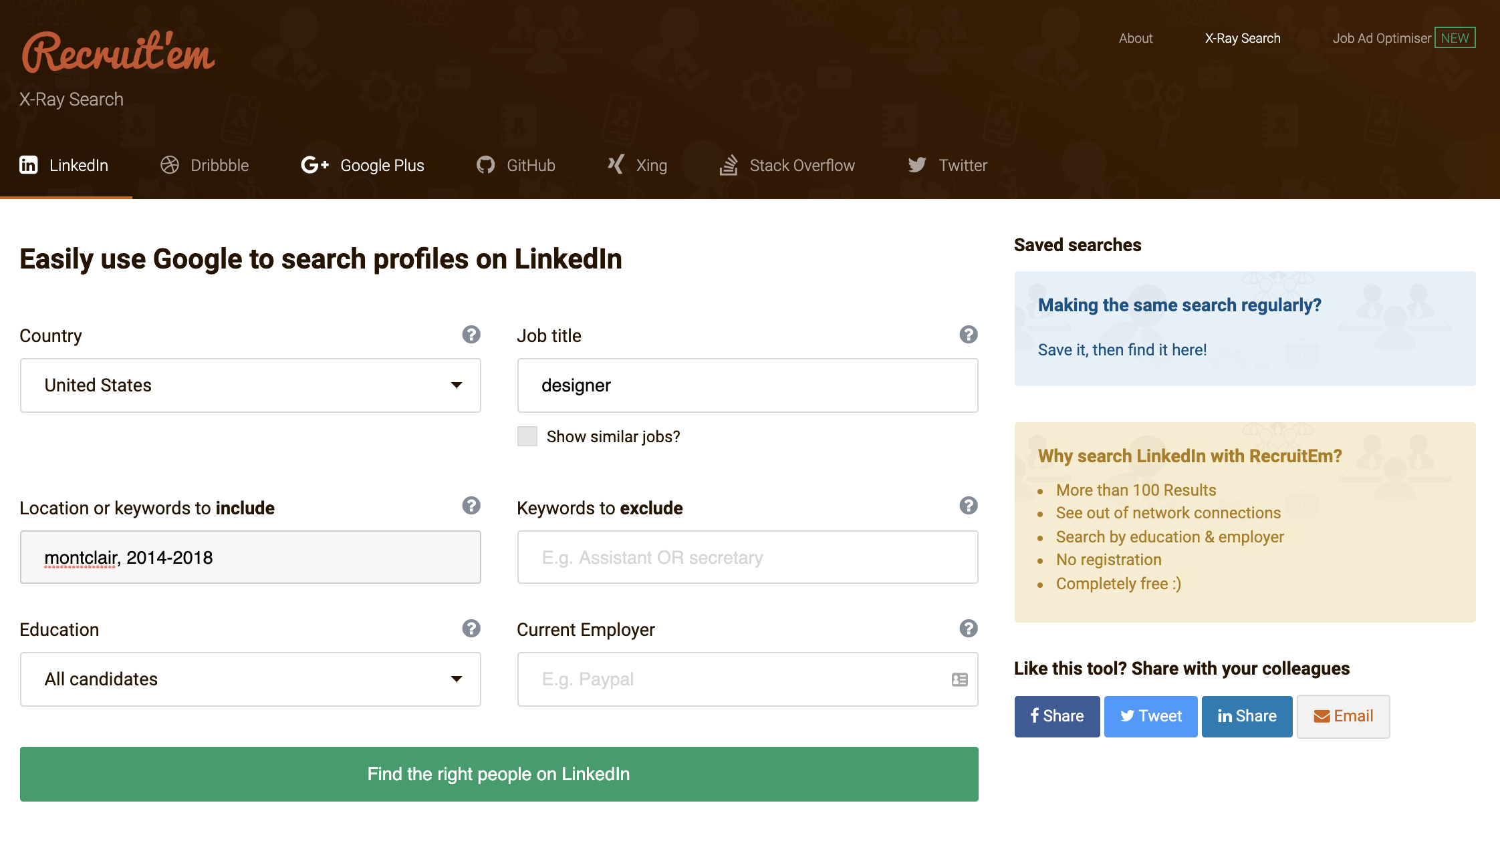Click the Job Ad Optimiser NEW tab
The height and width of the screenshot is (847, 1500).
tap(1403, 39)
